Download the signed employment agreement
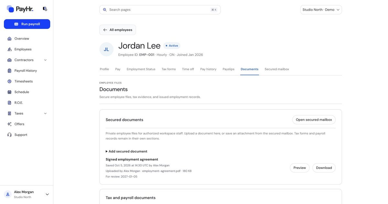Image resolution: width=388 pixels, height=204 pixels. [324, 168]
